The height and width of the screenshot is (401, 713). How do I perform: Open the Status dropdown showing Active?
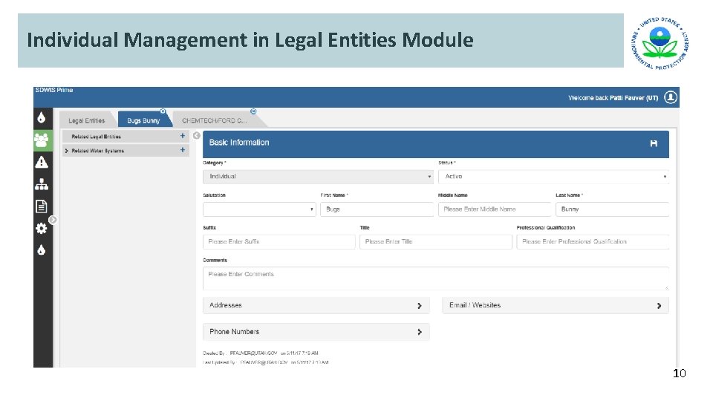pos(553,177)
